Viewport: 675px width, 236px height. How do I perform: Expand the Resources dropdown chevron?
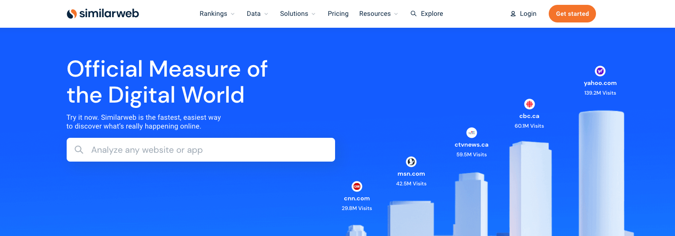(396, 14)
